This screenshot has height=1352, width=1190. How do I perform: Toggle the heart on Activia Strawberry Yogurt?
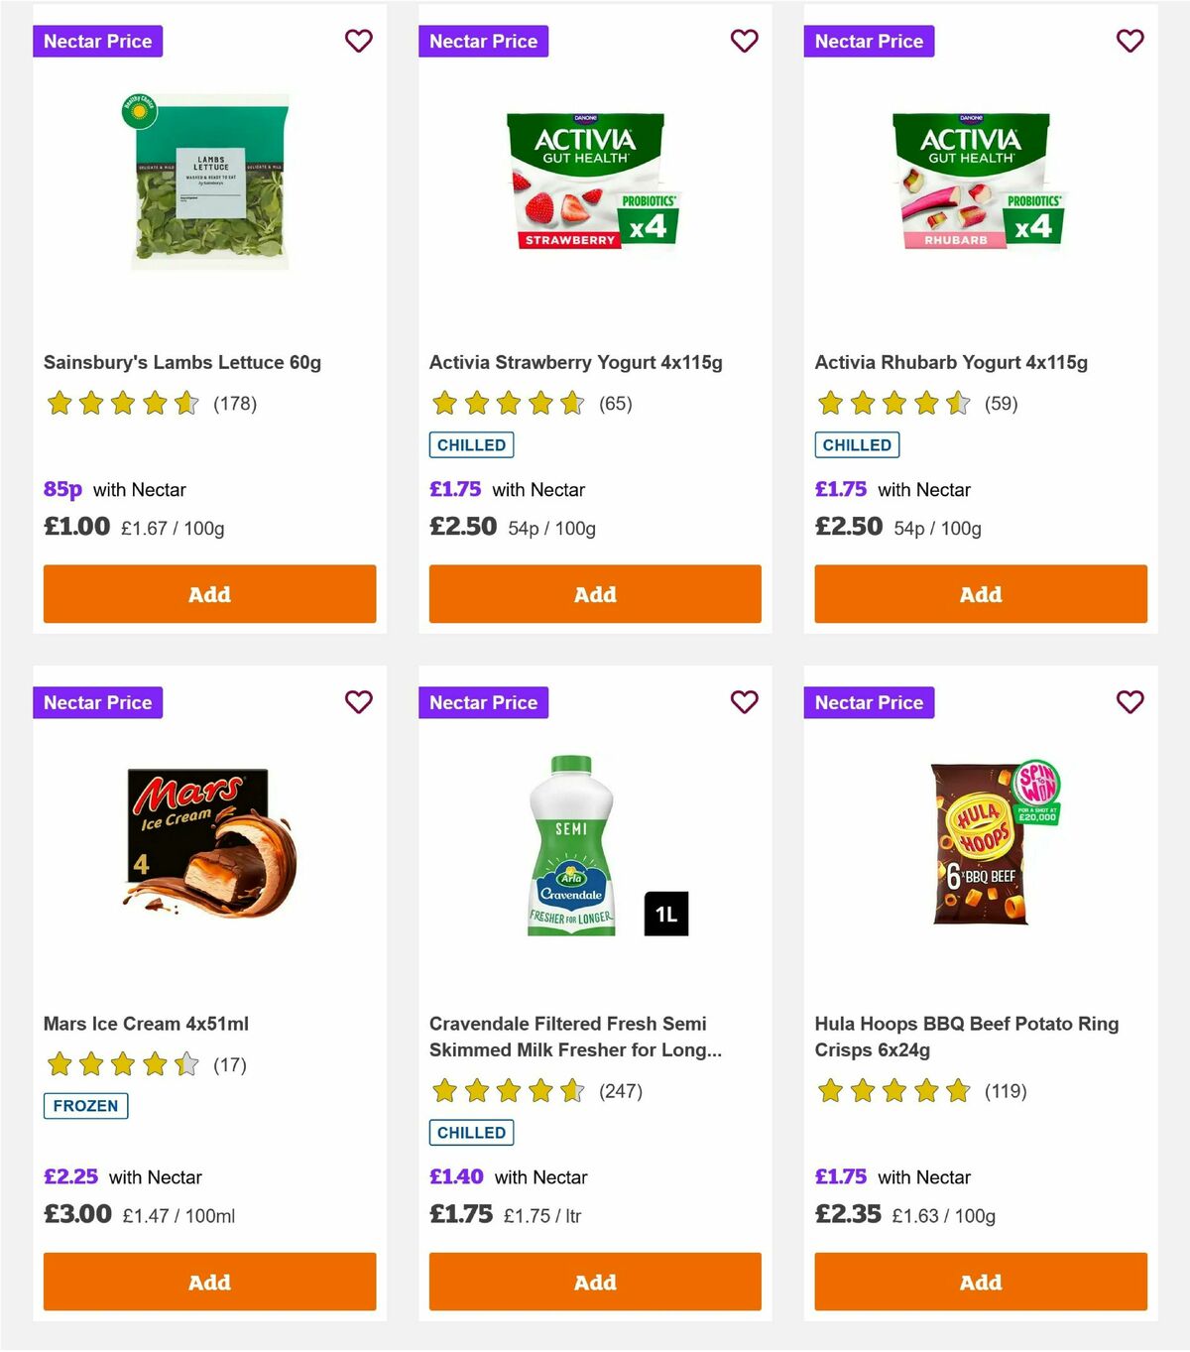[744, 41]
